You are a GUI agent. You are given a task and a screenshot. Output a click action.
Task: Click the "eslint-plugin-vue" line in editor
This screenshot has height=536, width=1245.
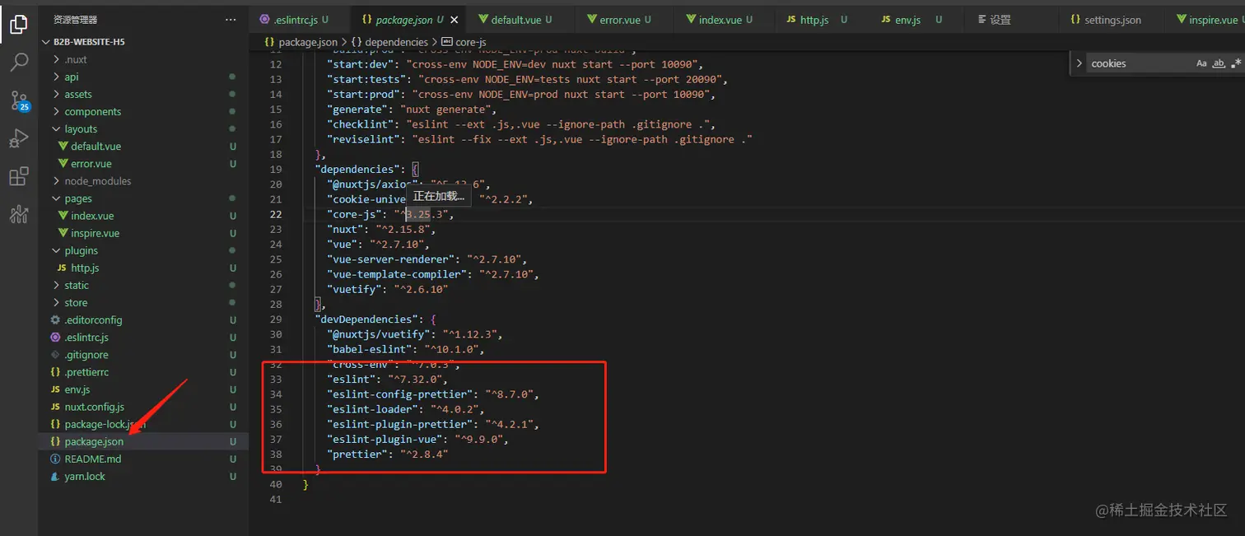coord(418,440)
